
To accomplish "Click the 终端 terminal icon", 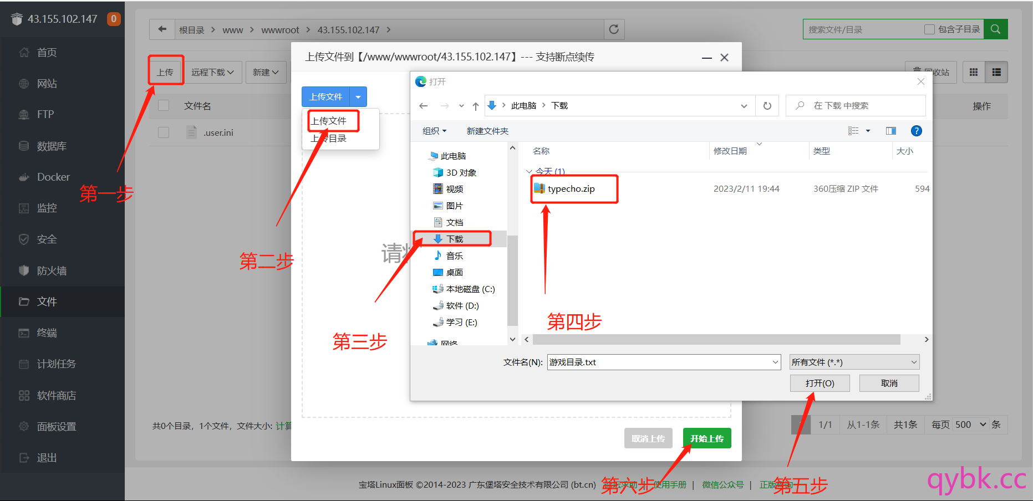I will 24,333.
